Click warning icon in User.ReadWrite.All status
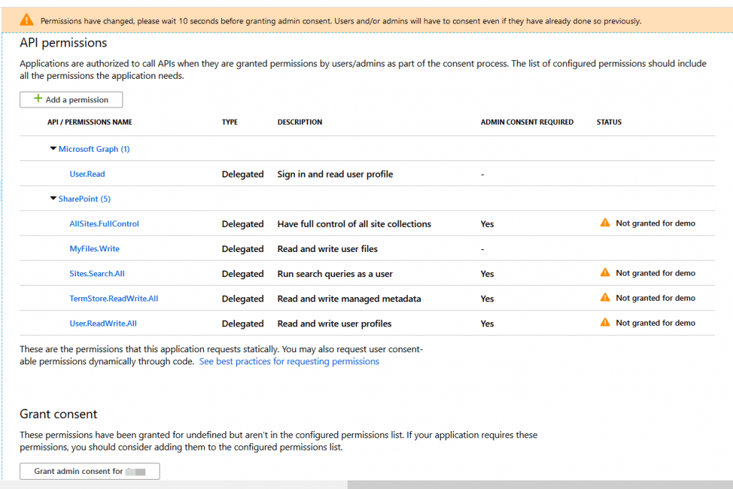 coord(605,322)
